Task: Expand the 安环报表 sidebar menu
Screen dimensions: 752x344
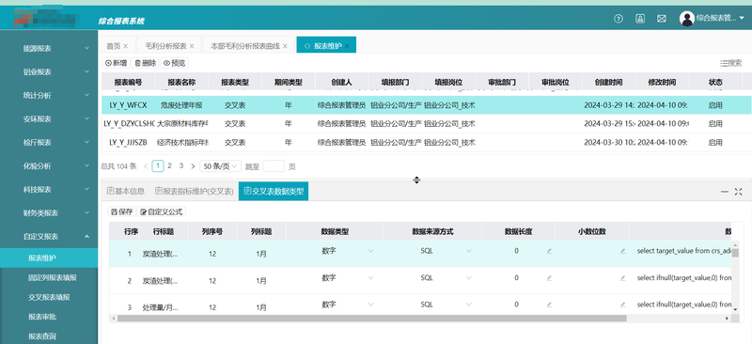Action: click(x=49, y=119)
